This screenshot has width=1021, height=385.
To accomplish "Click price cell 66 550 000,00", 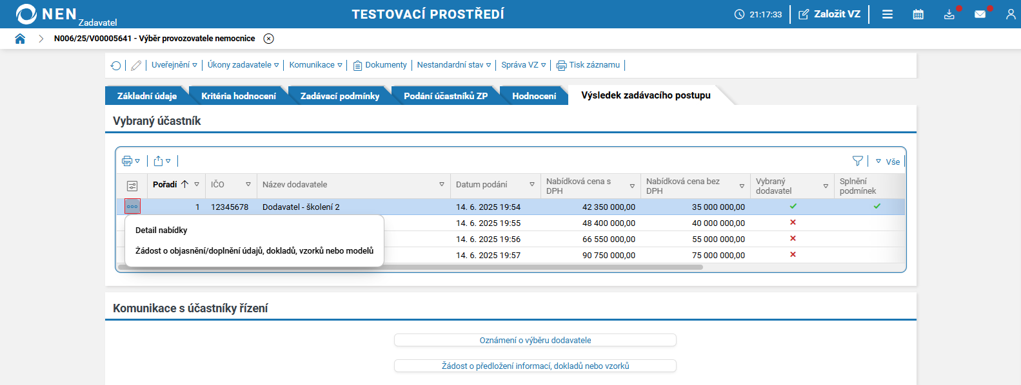I will click(609, 239).
